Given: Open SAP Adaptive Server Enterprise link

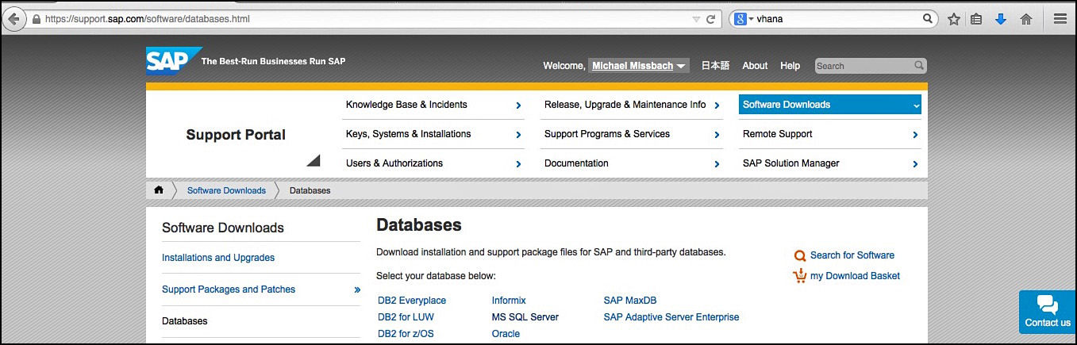Looking at the screenshot, I should 671,317.
